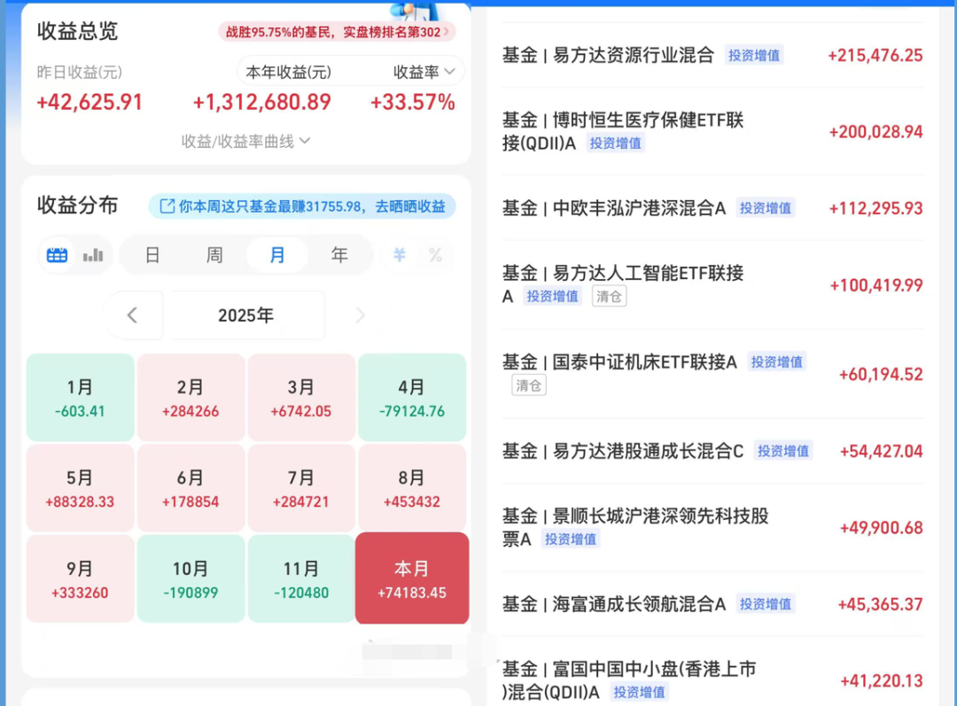Open 8月 cell showing +453432
The width and height of the screenshot is (957, 706).
pyautogui.click(x=412, y=487)
